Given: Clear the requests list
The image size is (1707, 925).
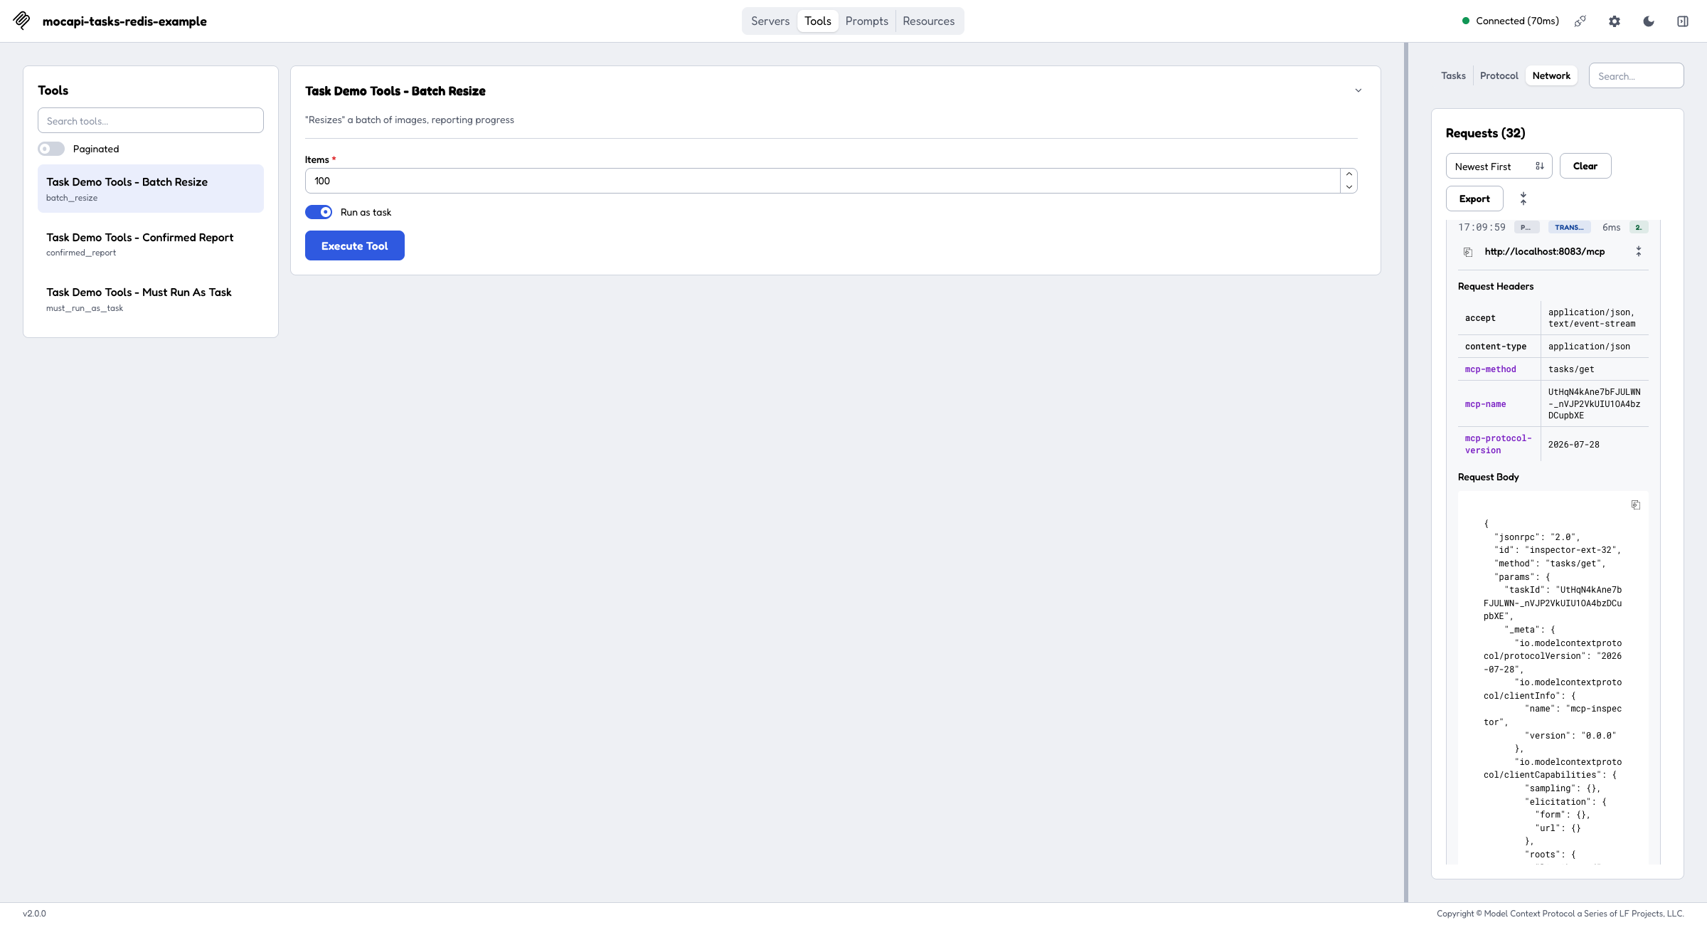Looking at the screenshot, I should [x=1585, y=166].
